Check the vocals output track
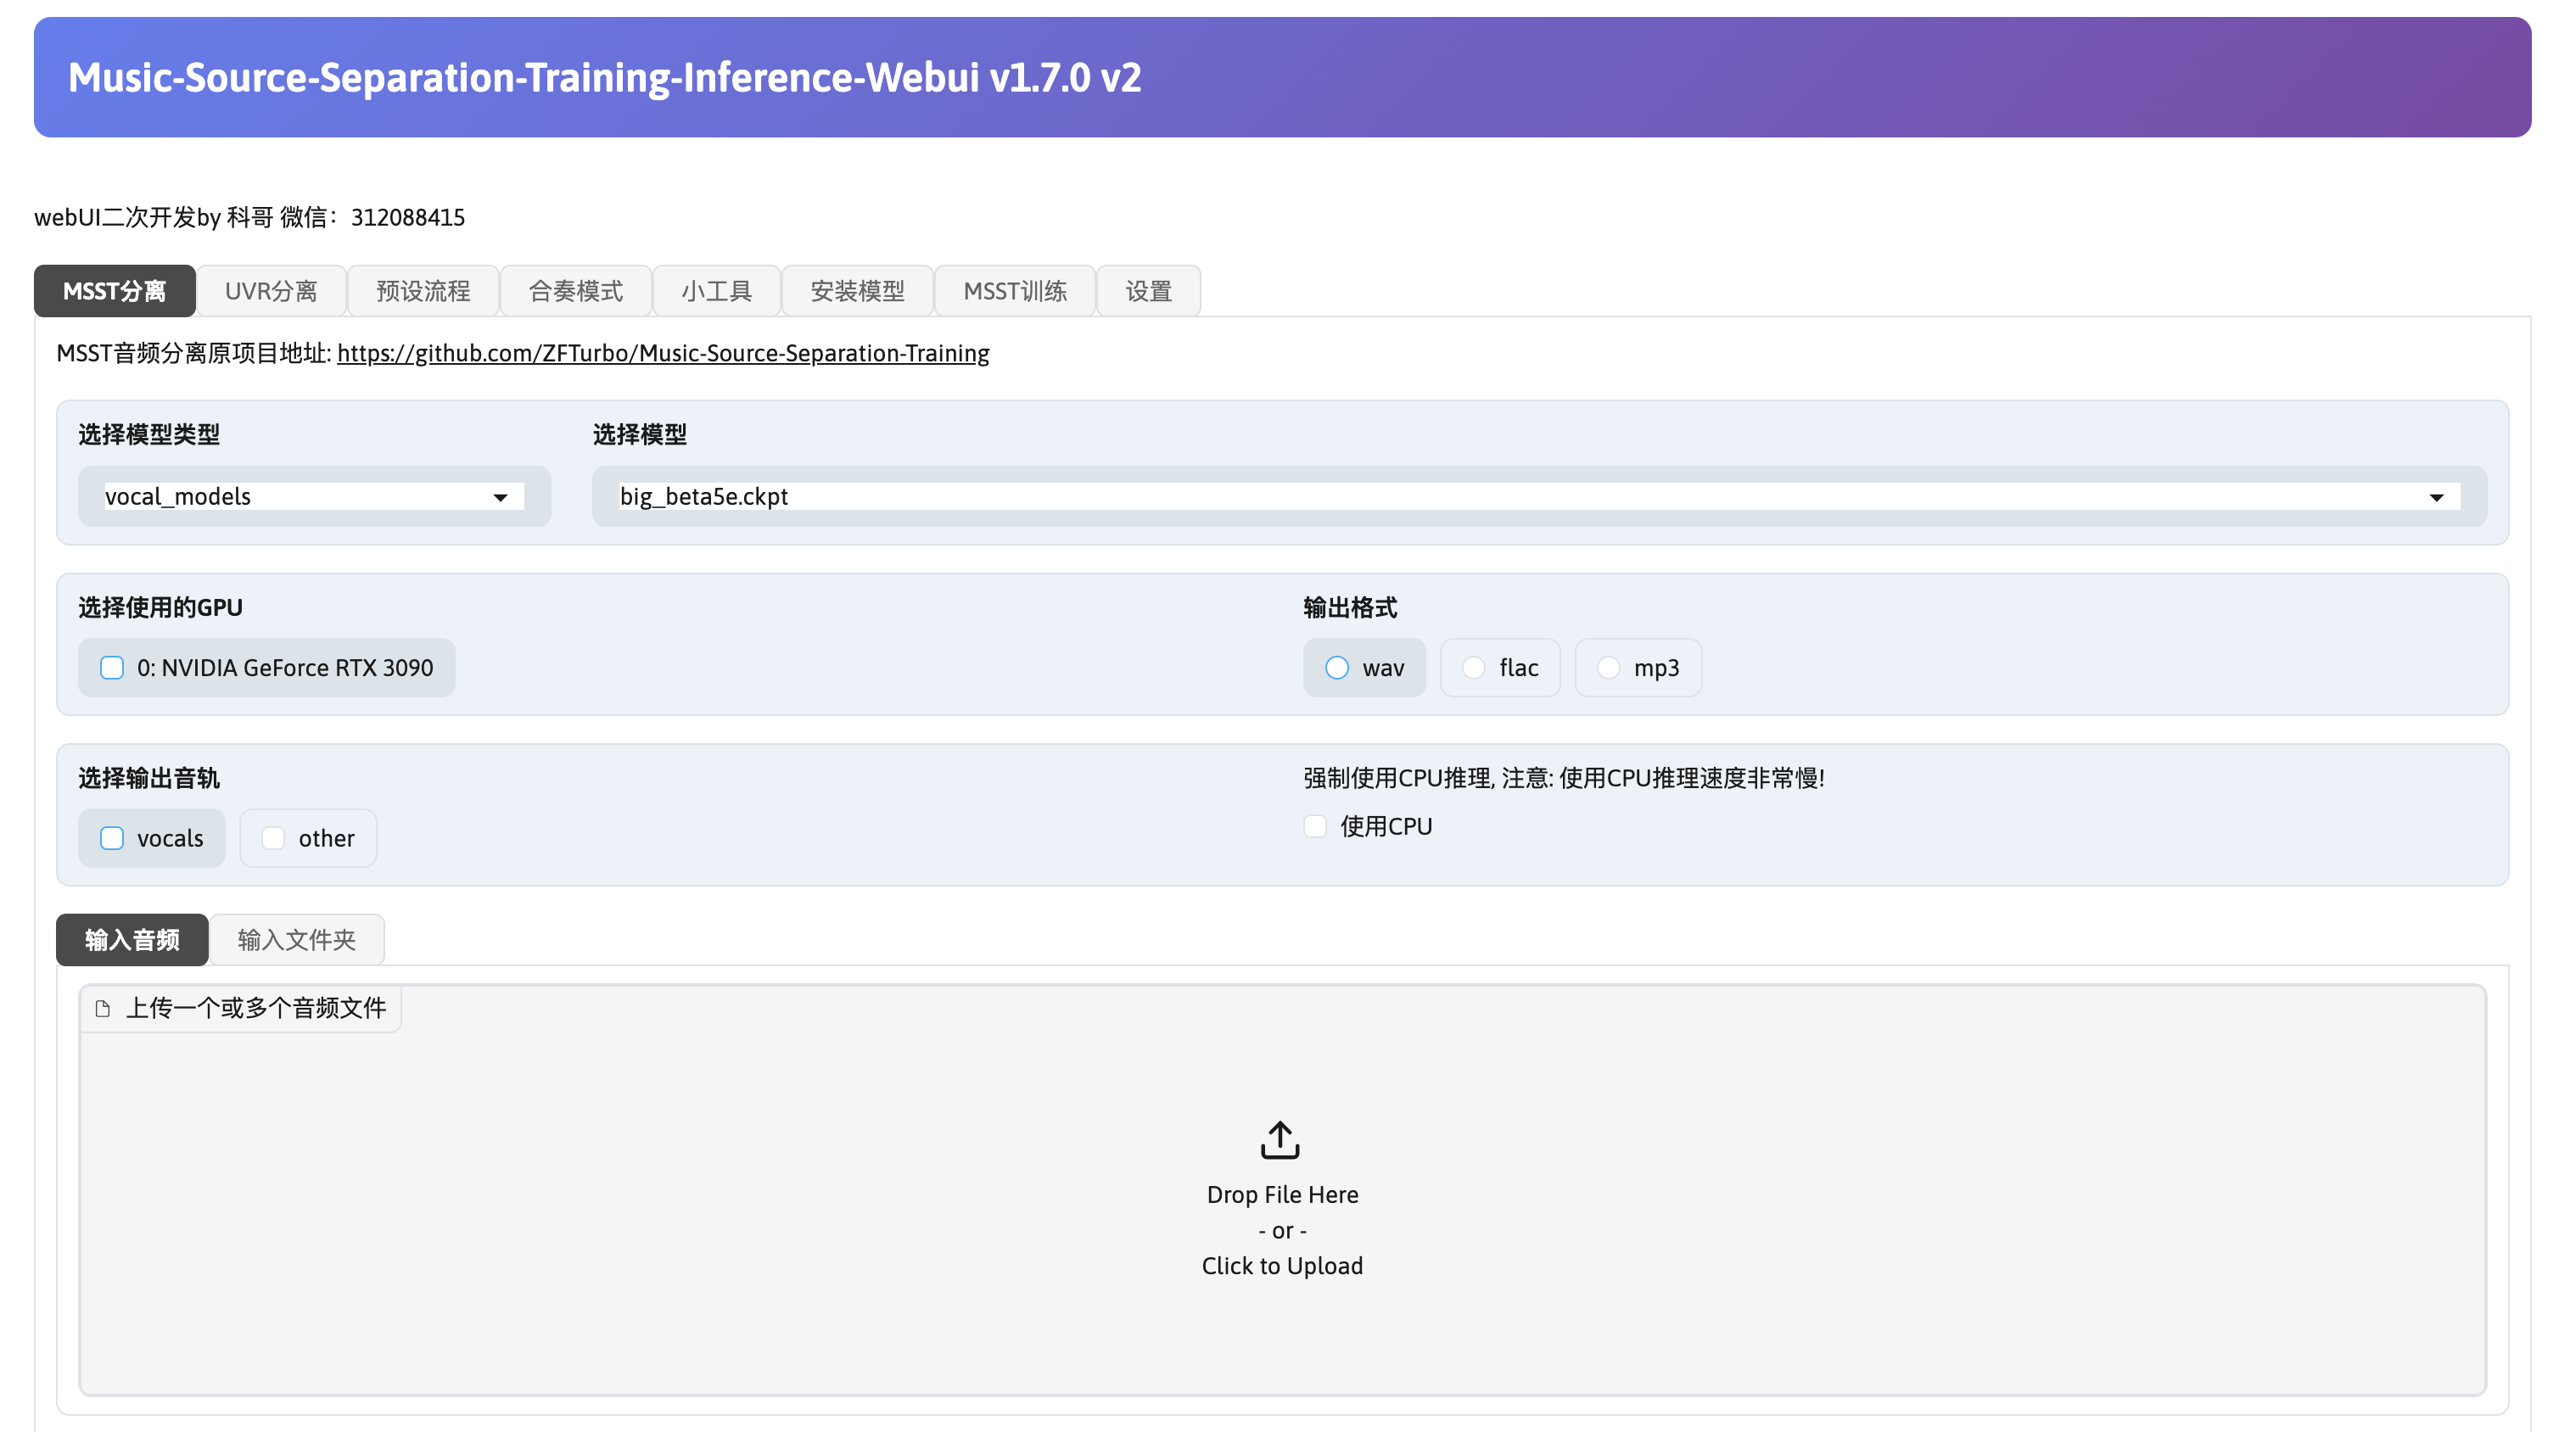 click(112, 838)
